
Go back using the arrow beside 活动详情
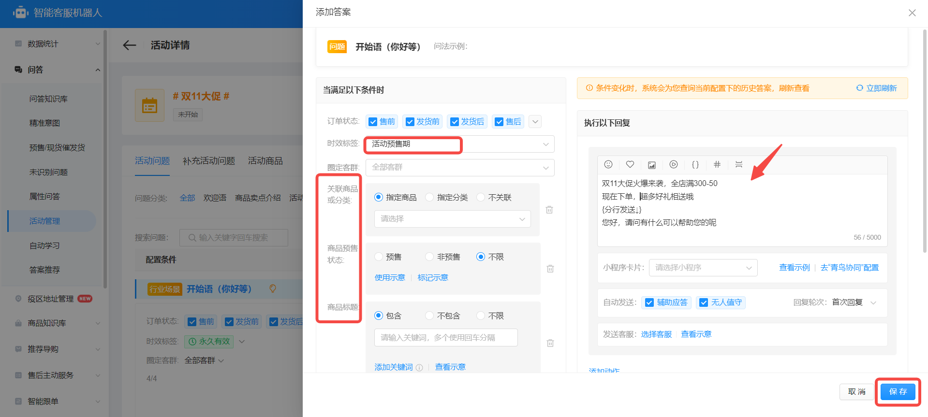(x=129, y=45)
